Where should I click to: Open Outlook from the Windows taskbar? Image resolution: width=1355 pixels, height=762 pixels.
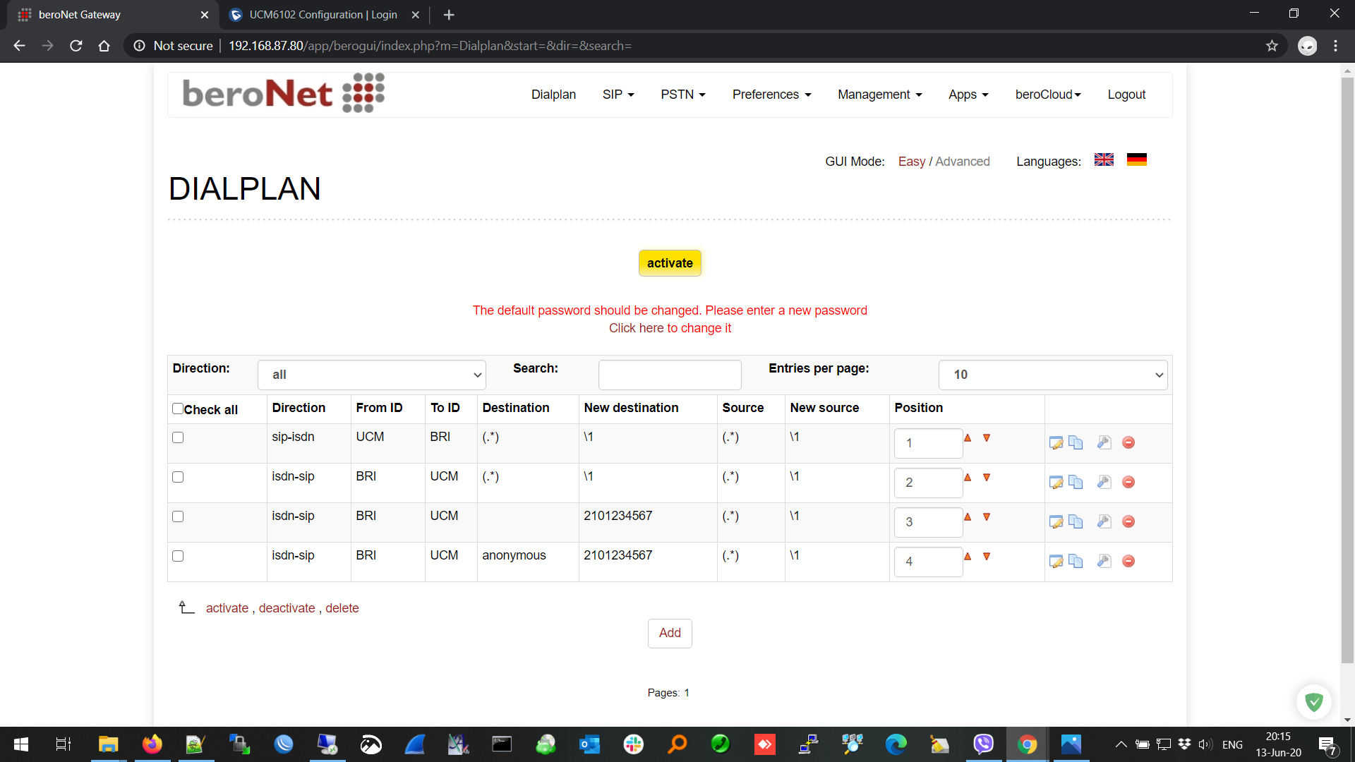[x=589, y=744]
